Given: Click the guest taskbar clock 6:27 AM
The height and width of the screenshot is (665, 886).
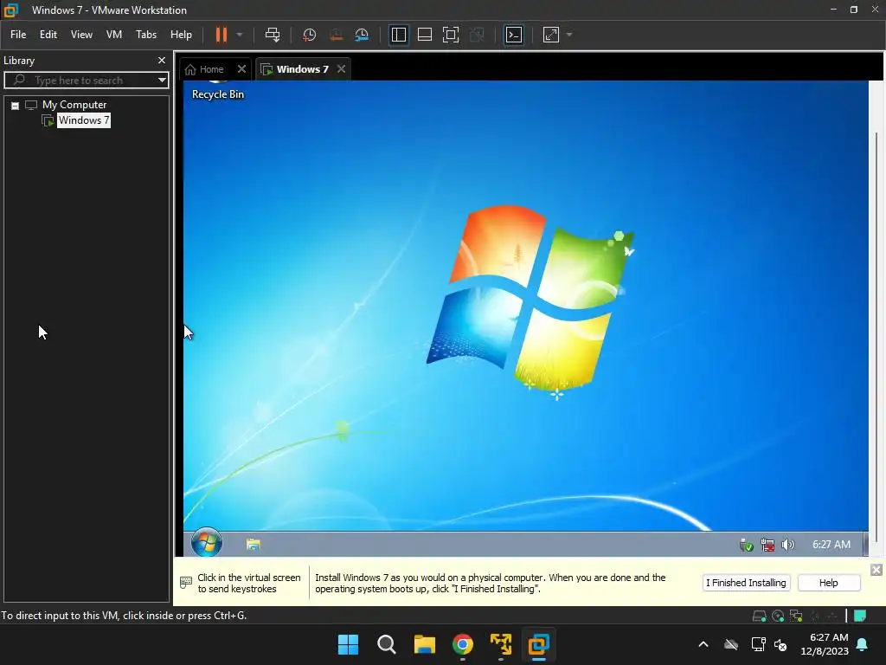Looking at the screenshot, I should coord(831,545).
